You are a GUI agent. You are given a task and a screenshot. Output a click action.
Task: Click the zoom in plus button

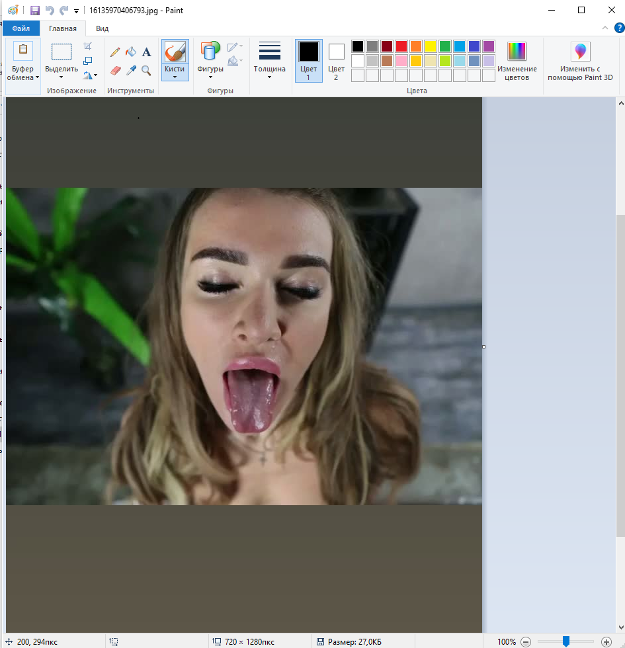pos(606,641)
